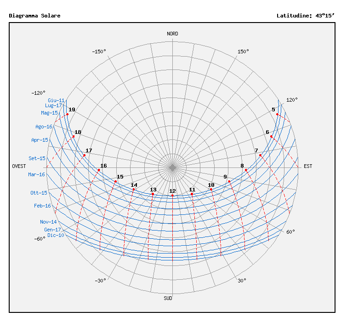The image size is (341, 323).
Task: Click the hour 10 marker dot
Action: click(211, 190)
